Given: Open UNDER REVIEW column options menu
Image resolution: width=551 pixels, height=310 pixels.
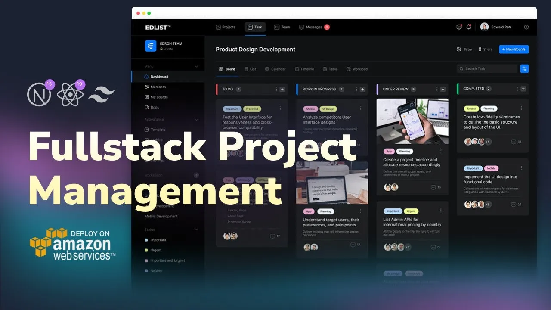Looking at the screenshot, I should click(436, 89).
